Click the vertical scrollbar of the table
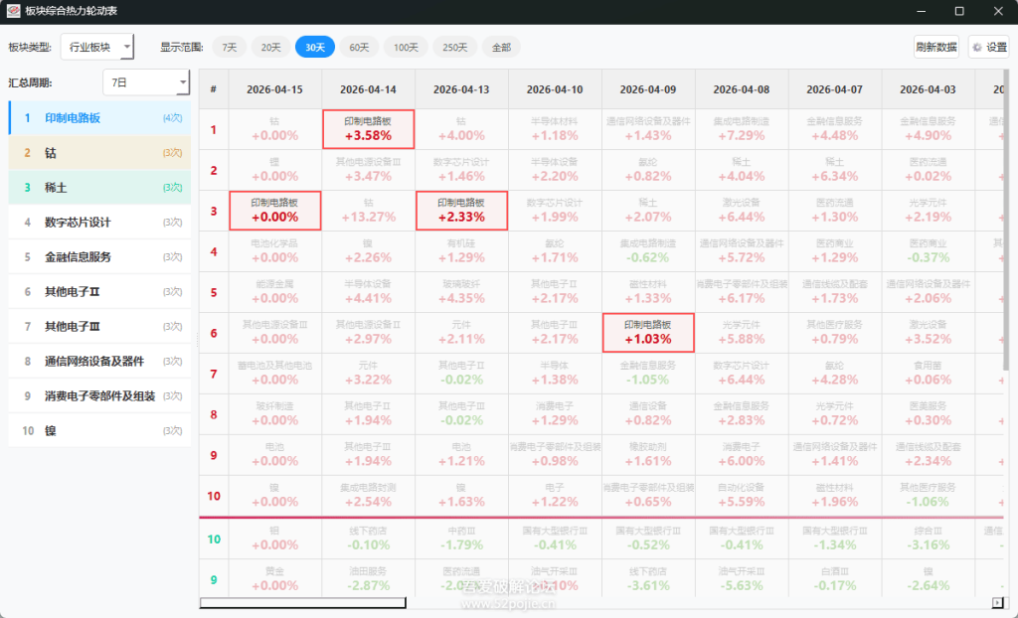 click(1007, 221)
